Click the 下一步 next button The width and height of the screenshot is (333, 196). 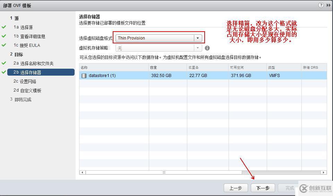[263, 188]
